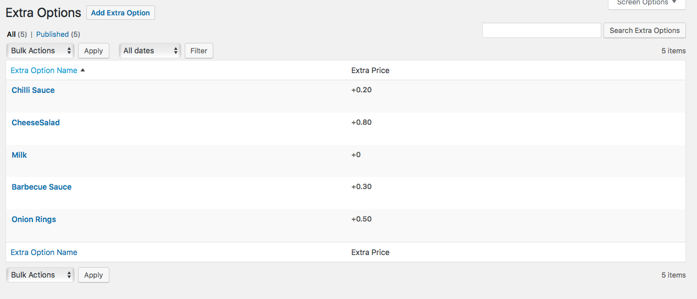The image size is (697, 299).
Task: Click the top Apply button
Action: pos(93,51)
